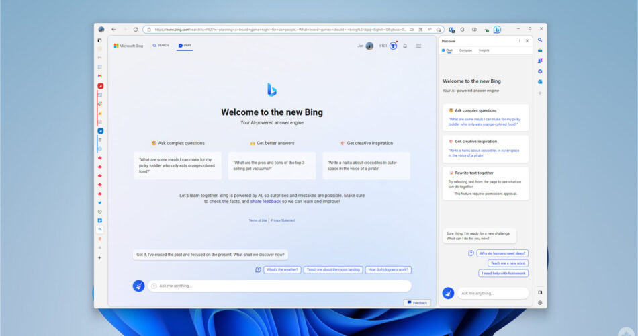Refresh the page with the reload button
The image size is (638, 336).
coord(136,30)
